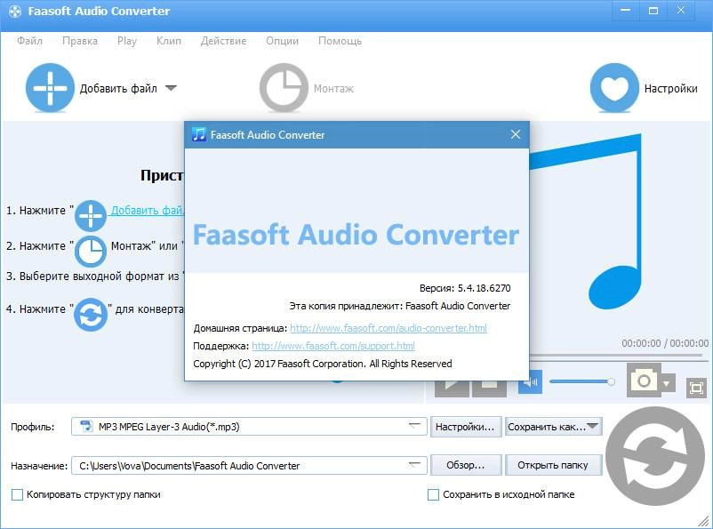This screenshot has height=529, width=713.
Task: Grab the window resize grip corner
Action: coord(703,521)
